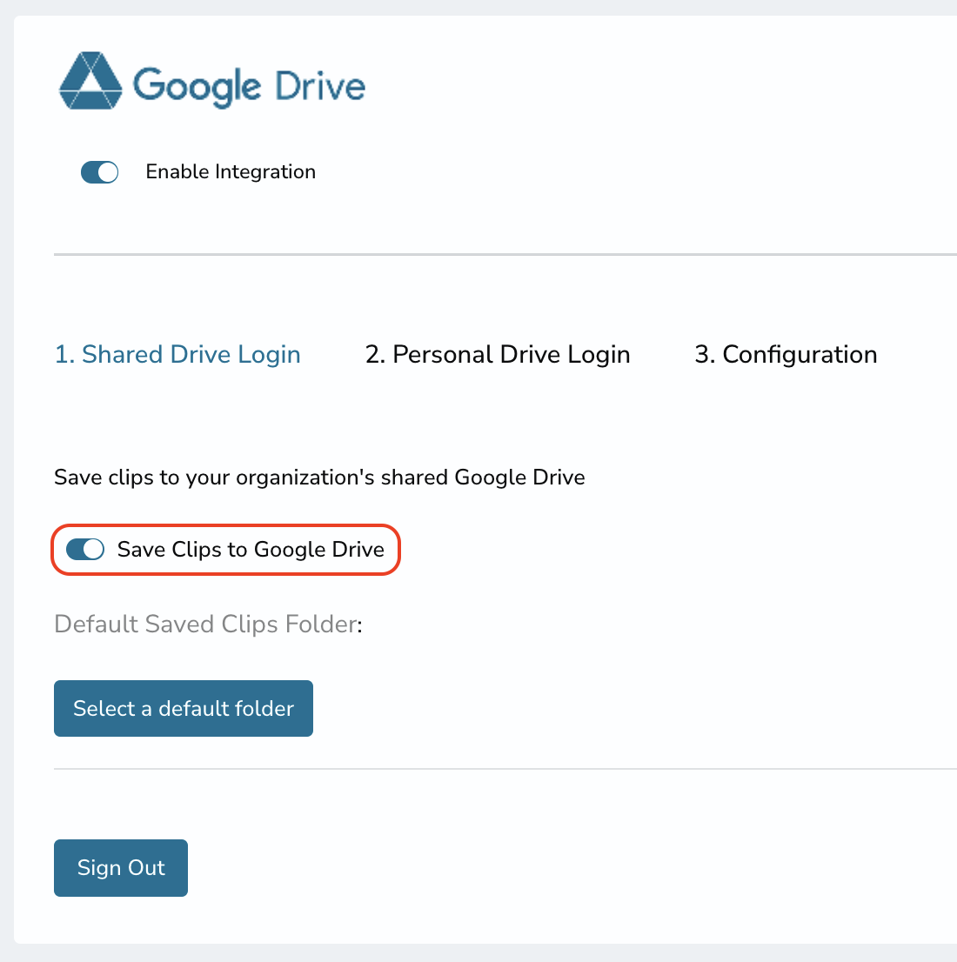Click the white knob of the Save Clips switch
The width and height of the screenshot is (957, 962).
[93, 549]
